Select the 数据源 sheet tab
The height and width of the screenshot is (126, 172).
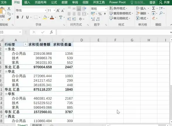tap(37, 125)
